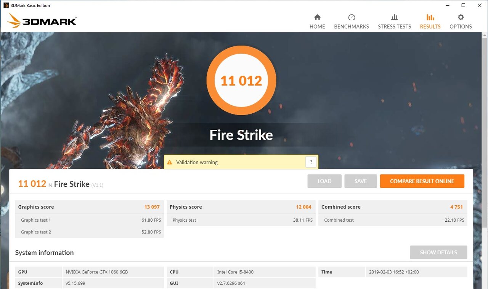This screenshot has height=289, width=488.
Task: Click the large Fire Strike title
Action: (241, 135)
